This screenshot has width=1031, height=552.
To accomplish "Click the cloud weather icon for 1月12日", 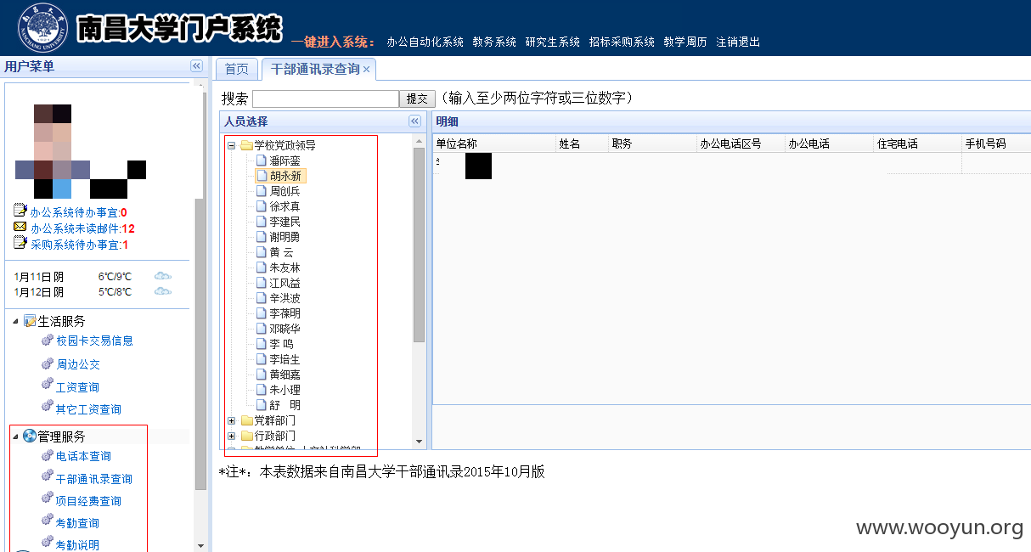I will tap(163, 291).
